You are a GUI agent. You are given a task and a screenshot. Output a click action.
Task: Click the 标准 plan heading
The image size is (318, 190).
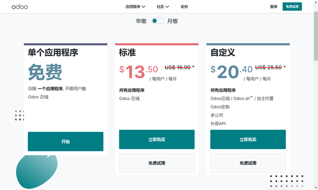tap(127, 52)
